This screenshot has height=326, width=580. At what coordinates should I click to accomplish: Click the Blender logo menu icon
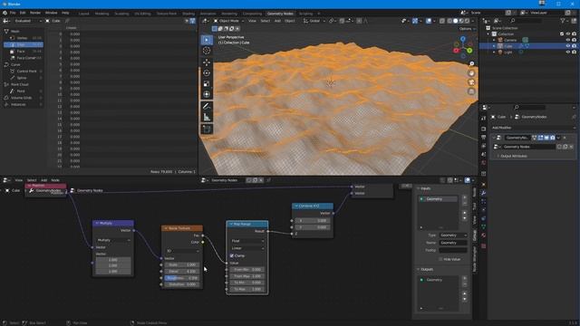coord(5,13)
